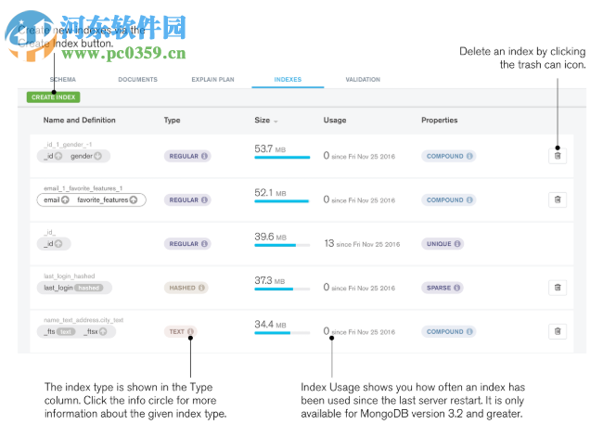Select the email favorite_features definition pill

tap(92, 199)
